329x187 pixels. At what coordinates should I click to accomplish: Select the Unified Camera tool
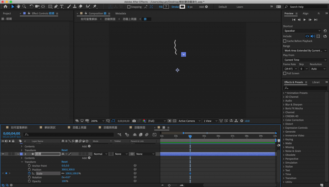(37, 6)
